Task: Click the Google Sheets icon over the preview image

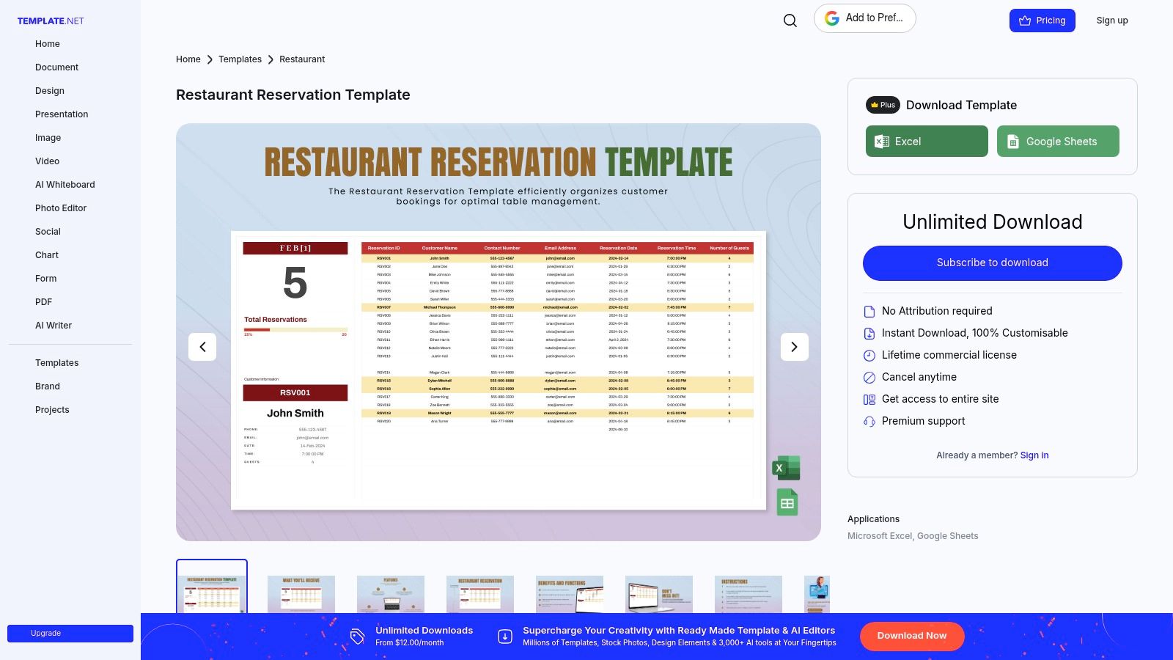Action: click(x=787, y=502)
